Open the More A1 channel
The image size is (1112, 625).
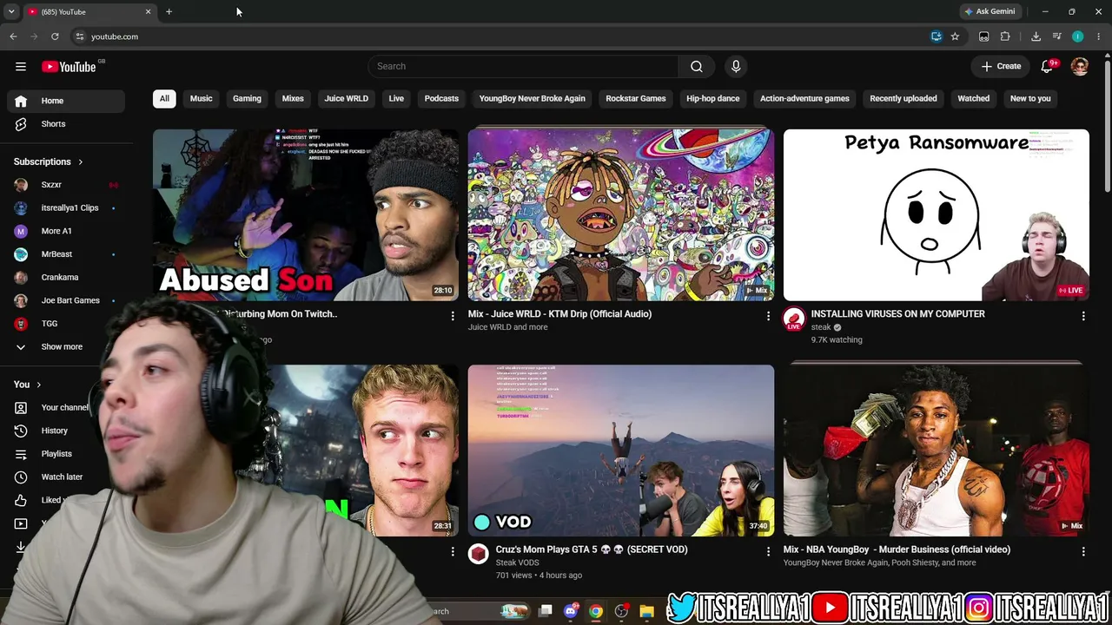pos(66,231)
